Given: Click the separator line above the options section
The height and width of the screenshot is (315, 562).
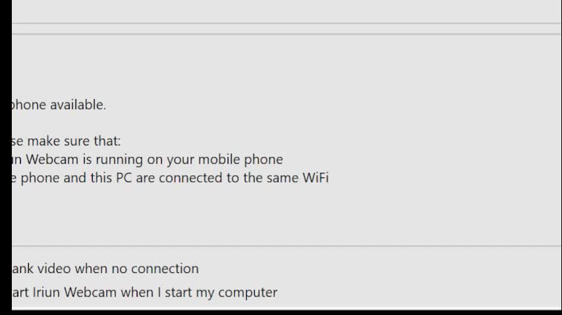Looking at the screenshot, I should 287,246.
